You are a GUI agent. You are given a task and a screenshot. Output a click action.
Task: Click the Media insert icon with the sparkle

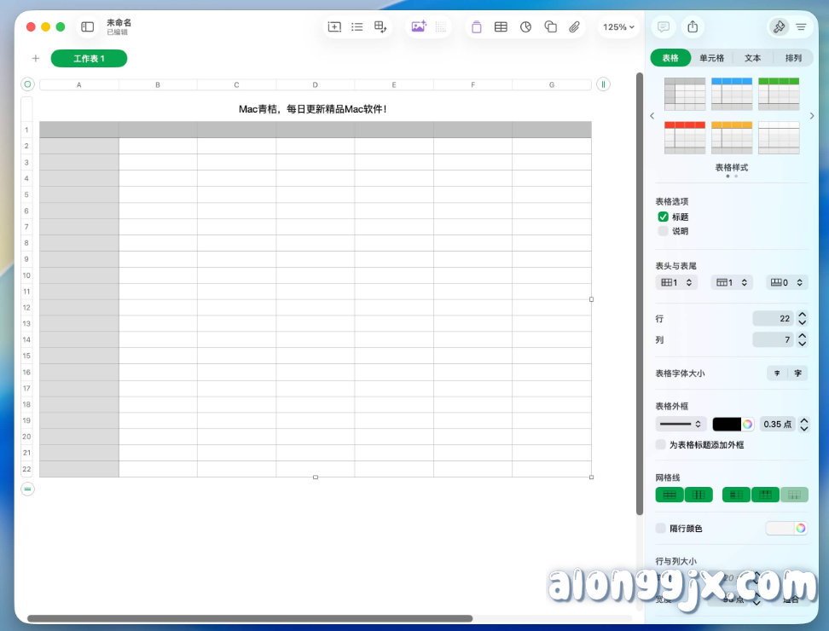point(417,26)
